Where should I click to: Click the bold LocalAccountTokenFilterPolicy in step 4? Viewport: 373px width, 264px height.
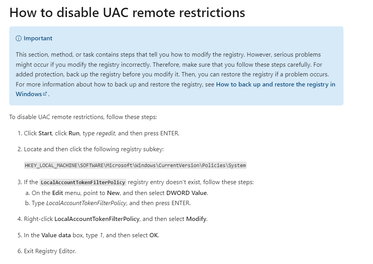click(97, 219)
